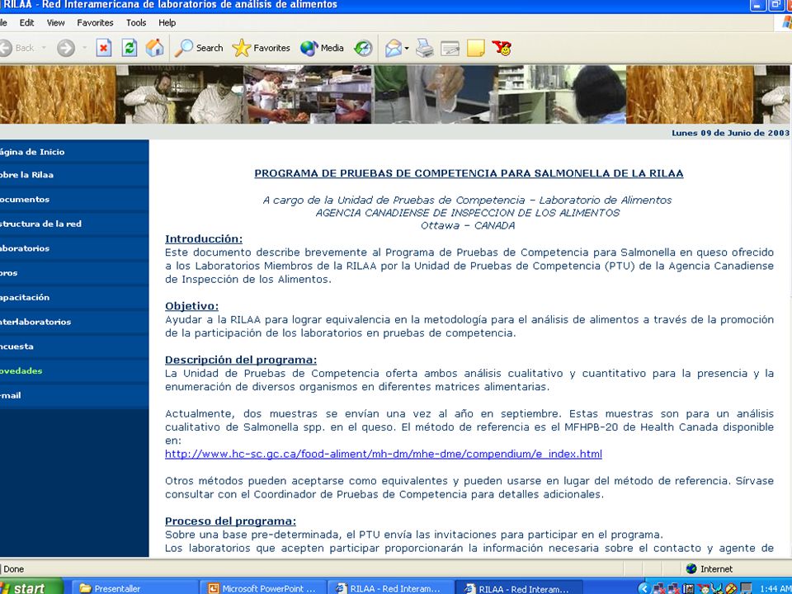The image size is (792, 594).
Task: Expand hidden system tray icons chevron
Action: (643, 588)
